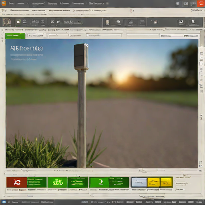Click the white heading text overlaid on the photo's sky
This screenshot has height=205, width=205.
pyautogui.click(x=26, y=48)
